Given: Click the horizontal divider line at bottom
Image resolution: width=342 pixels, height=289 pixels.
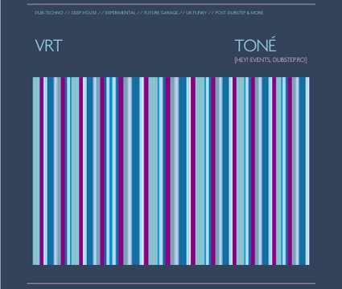Looking at the screenshot, I should (x=171, y=283).
